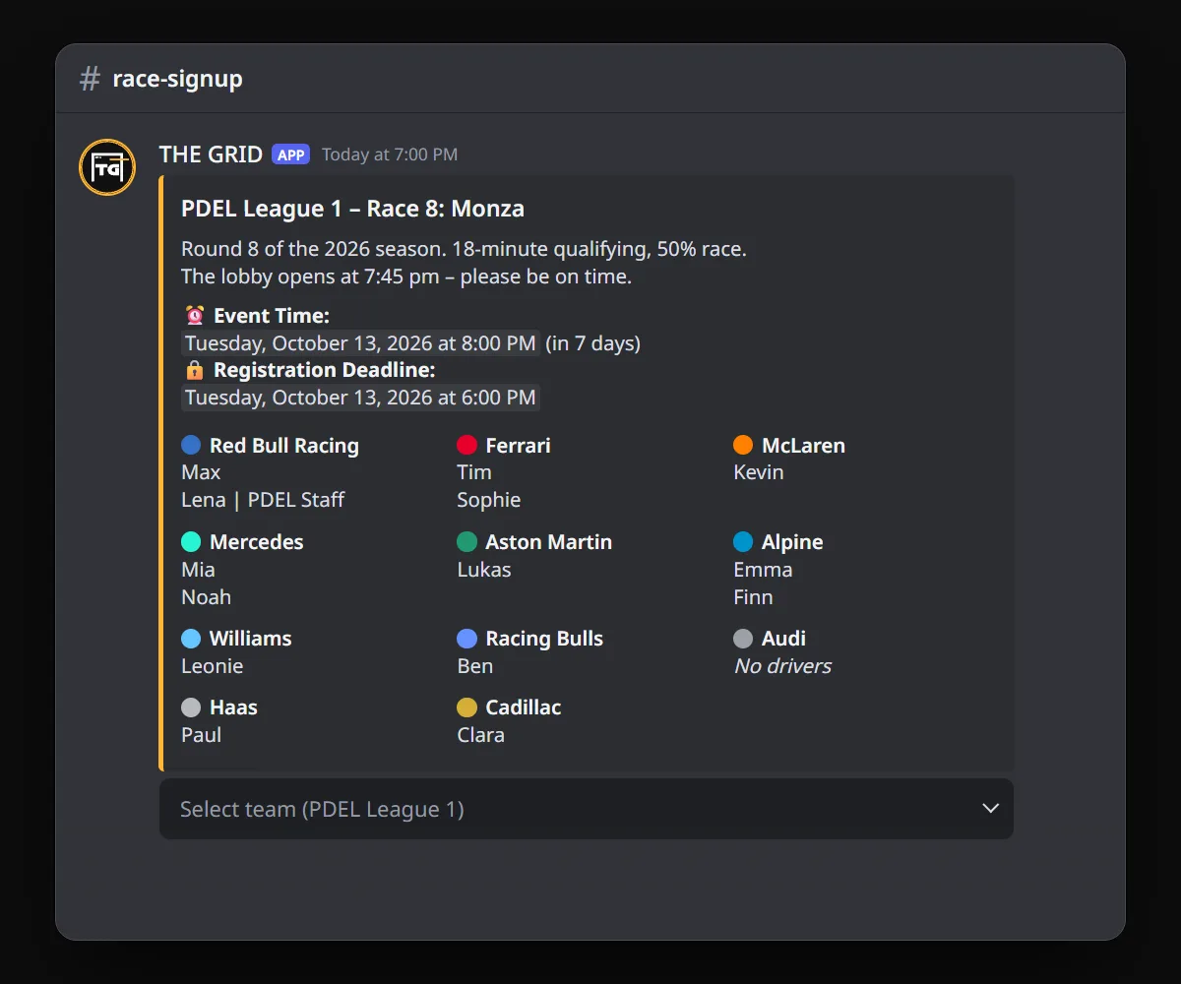Click the gray Audi team circle
Image resolution: width=1181 pixels, height=984 pixels.
(x=743, y=639)
